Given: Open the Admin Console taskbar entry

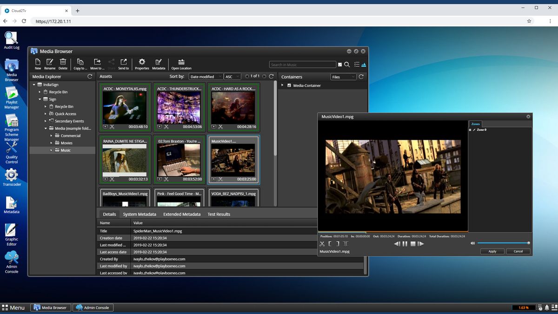Looking at the screenshot, I should 93,307.
